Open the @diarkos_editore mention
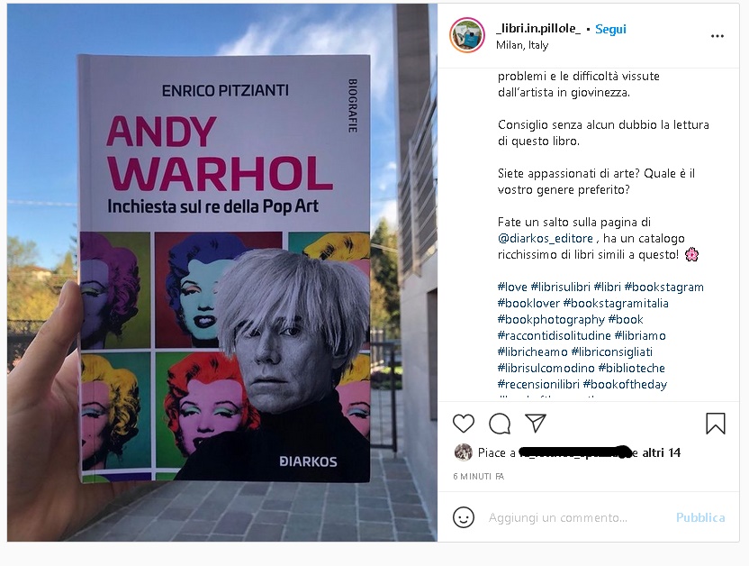This screenshot has width=749, height=566. pyautogui.click(x=545, y=238)
